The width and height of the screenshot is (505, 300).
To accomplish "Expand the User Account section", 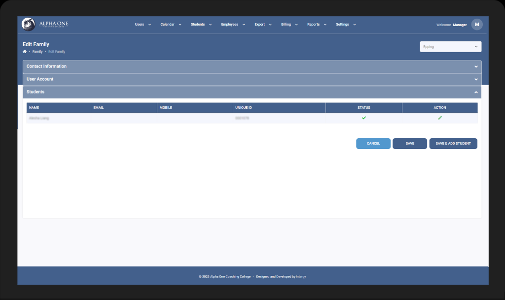I will [252, 79].
